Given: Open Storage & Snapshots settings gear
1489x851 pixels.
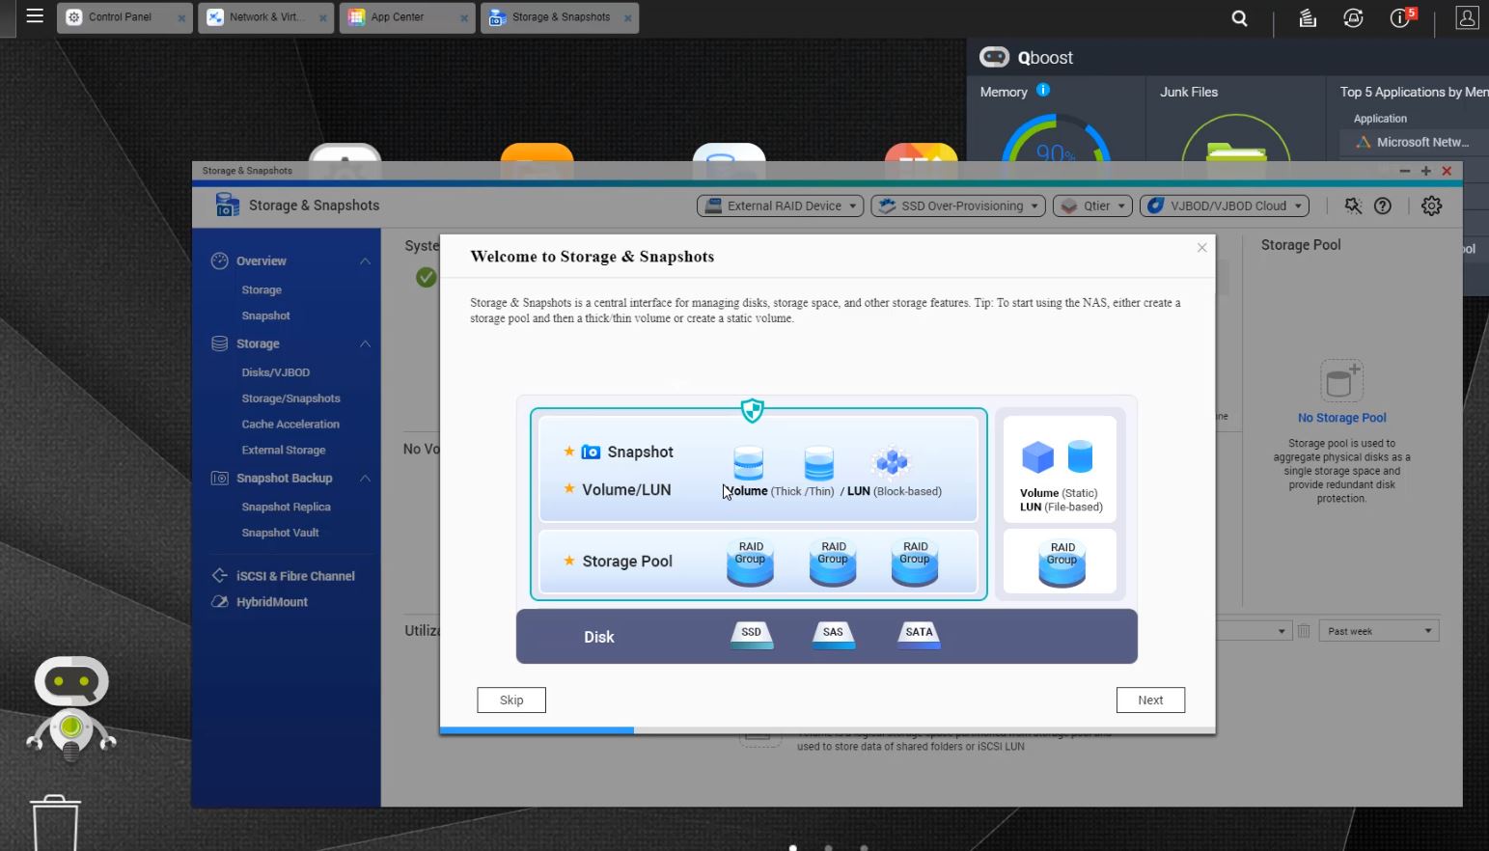Looking at the screenshot, I should (x=1431, y=206).
